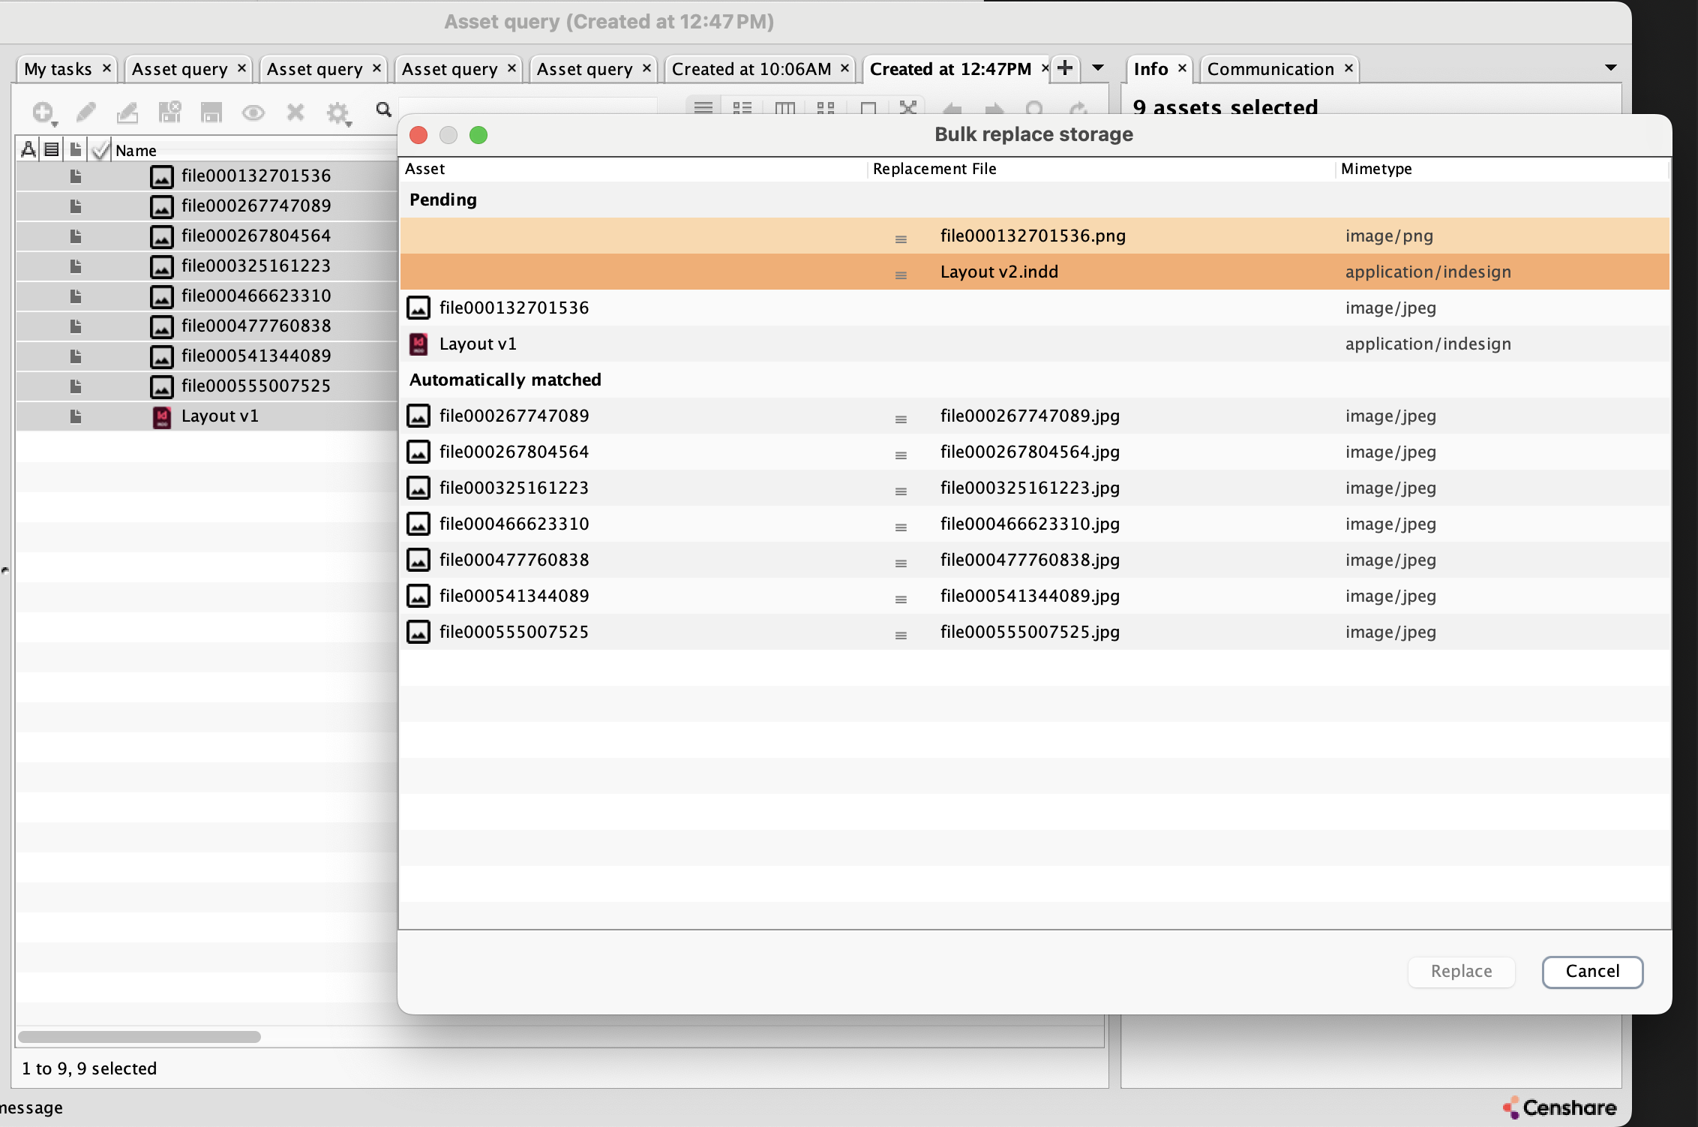Click the document column header icon
1698x1127 pixels.
(x=76, y=149)
